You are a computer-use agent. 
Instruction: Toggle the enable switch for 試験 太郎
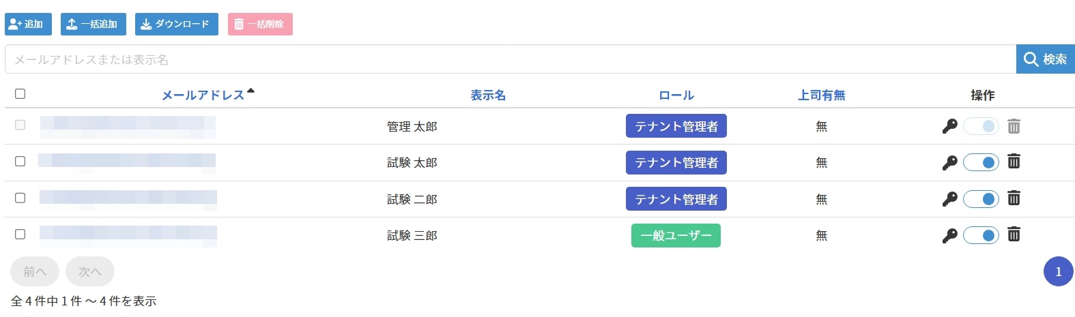981,162
